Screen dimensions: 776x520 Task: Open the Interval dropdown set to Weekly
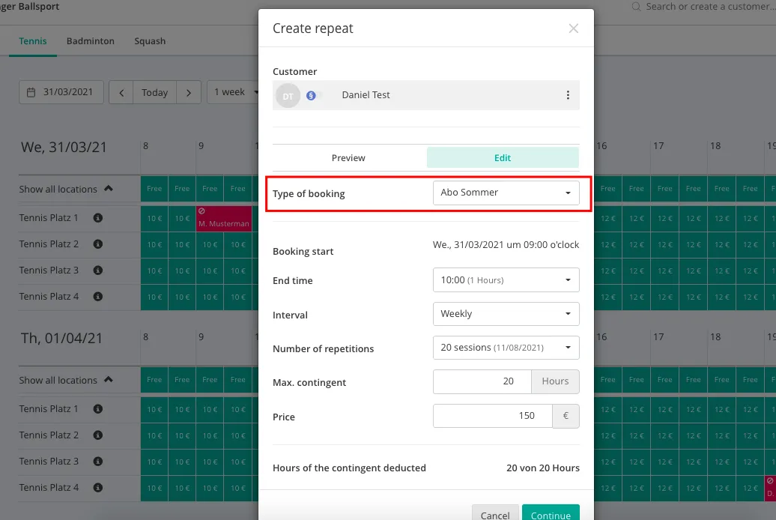506,314
